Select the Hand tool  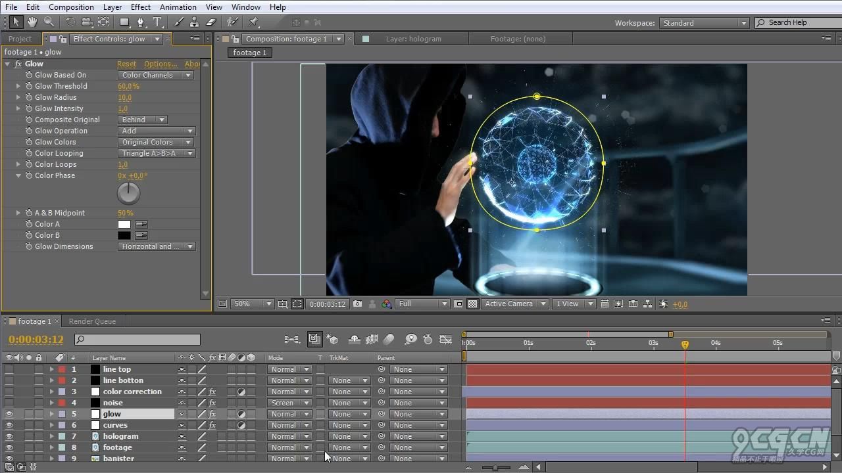[x=32, y=22]
